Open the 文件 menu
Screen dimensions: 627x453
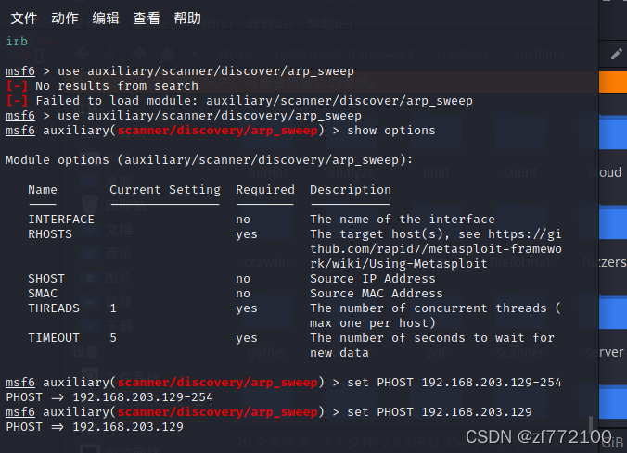(24, 19)
